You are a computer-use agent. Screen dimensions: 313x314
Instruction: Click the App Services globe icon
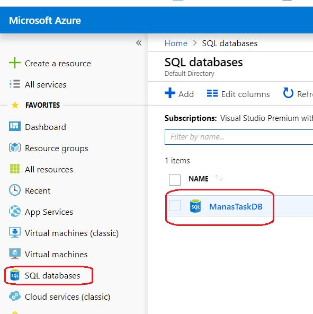pyautogui.click(x=15, y=211)
